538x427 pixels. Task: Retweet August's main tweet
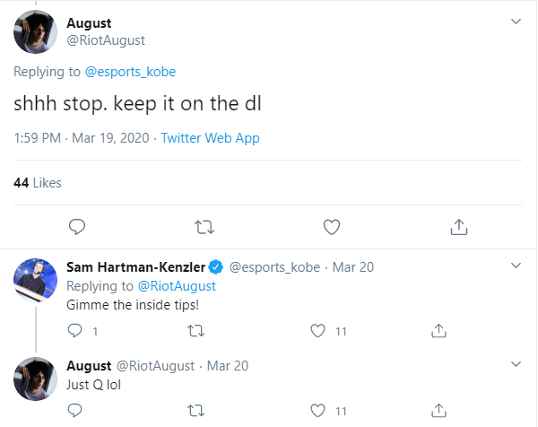click(x=204, y=225)
